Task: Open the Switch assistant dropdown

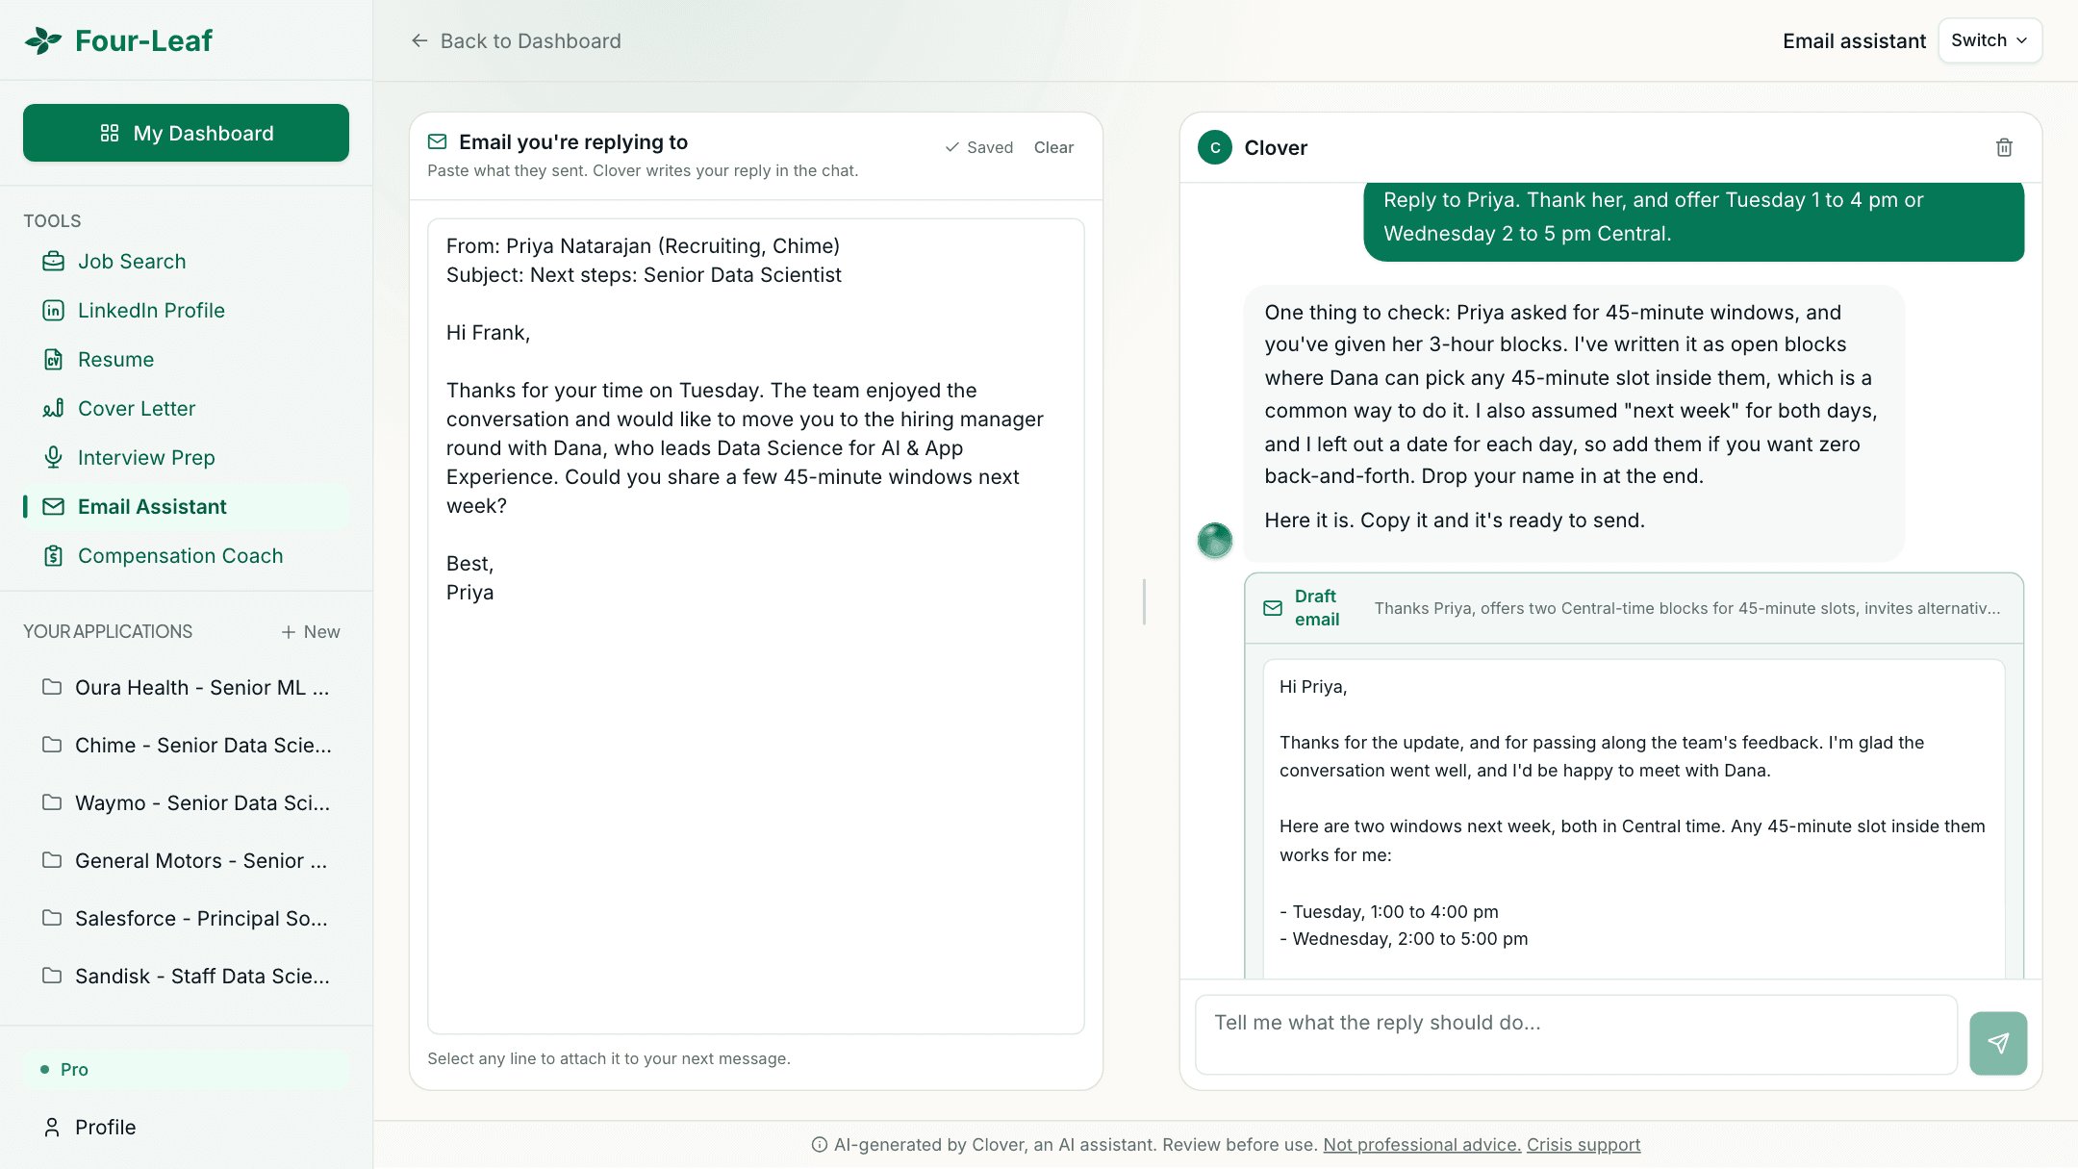Action: tap(1989, 40)
